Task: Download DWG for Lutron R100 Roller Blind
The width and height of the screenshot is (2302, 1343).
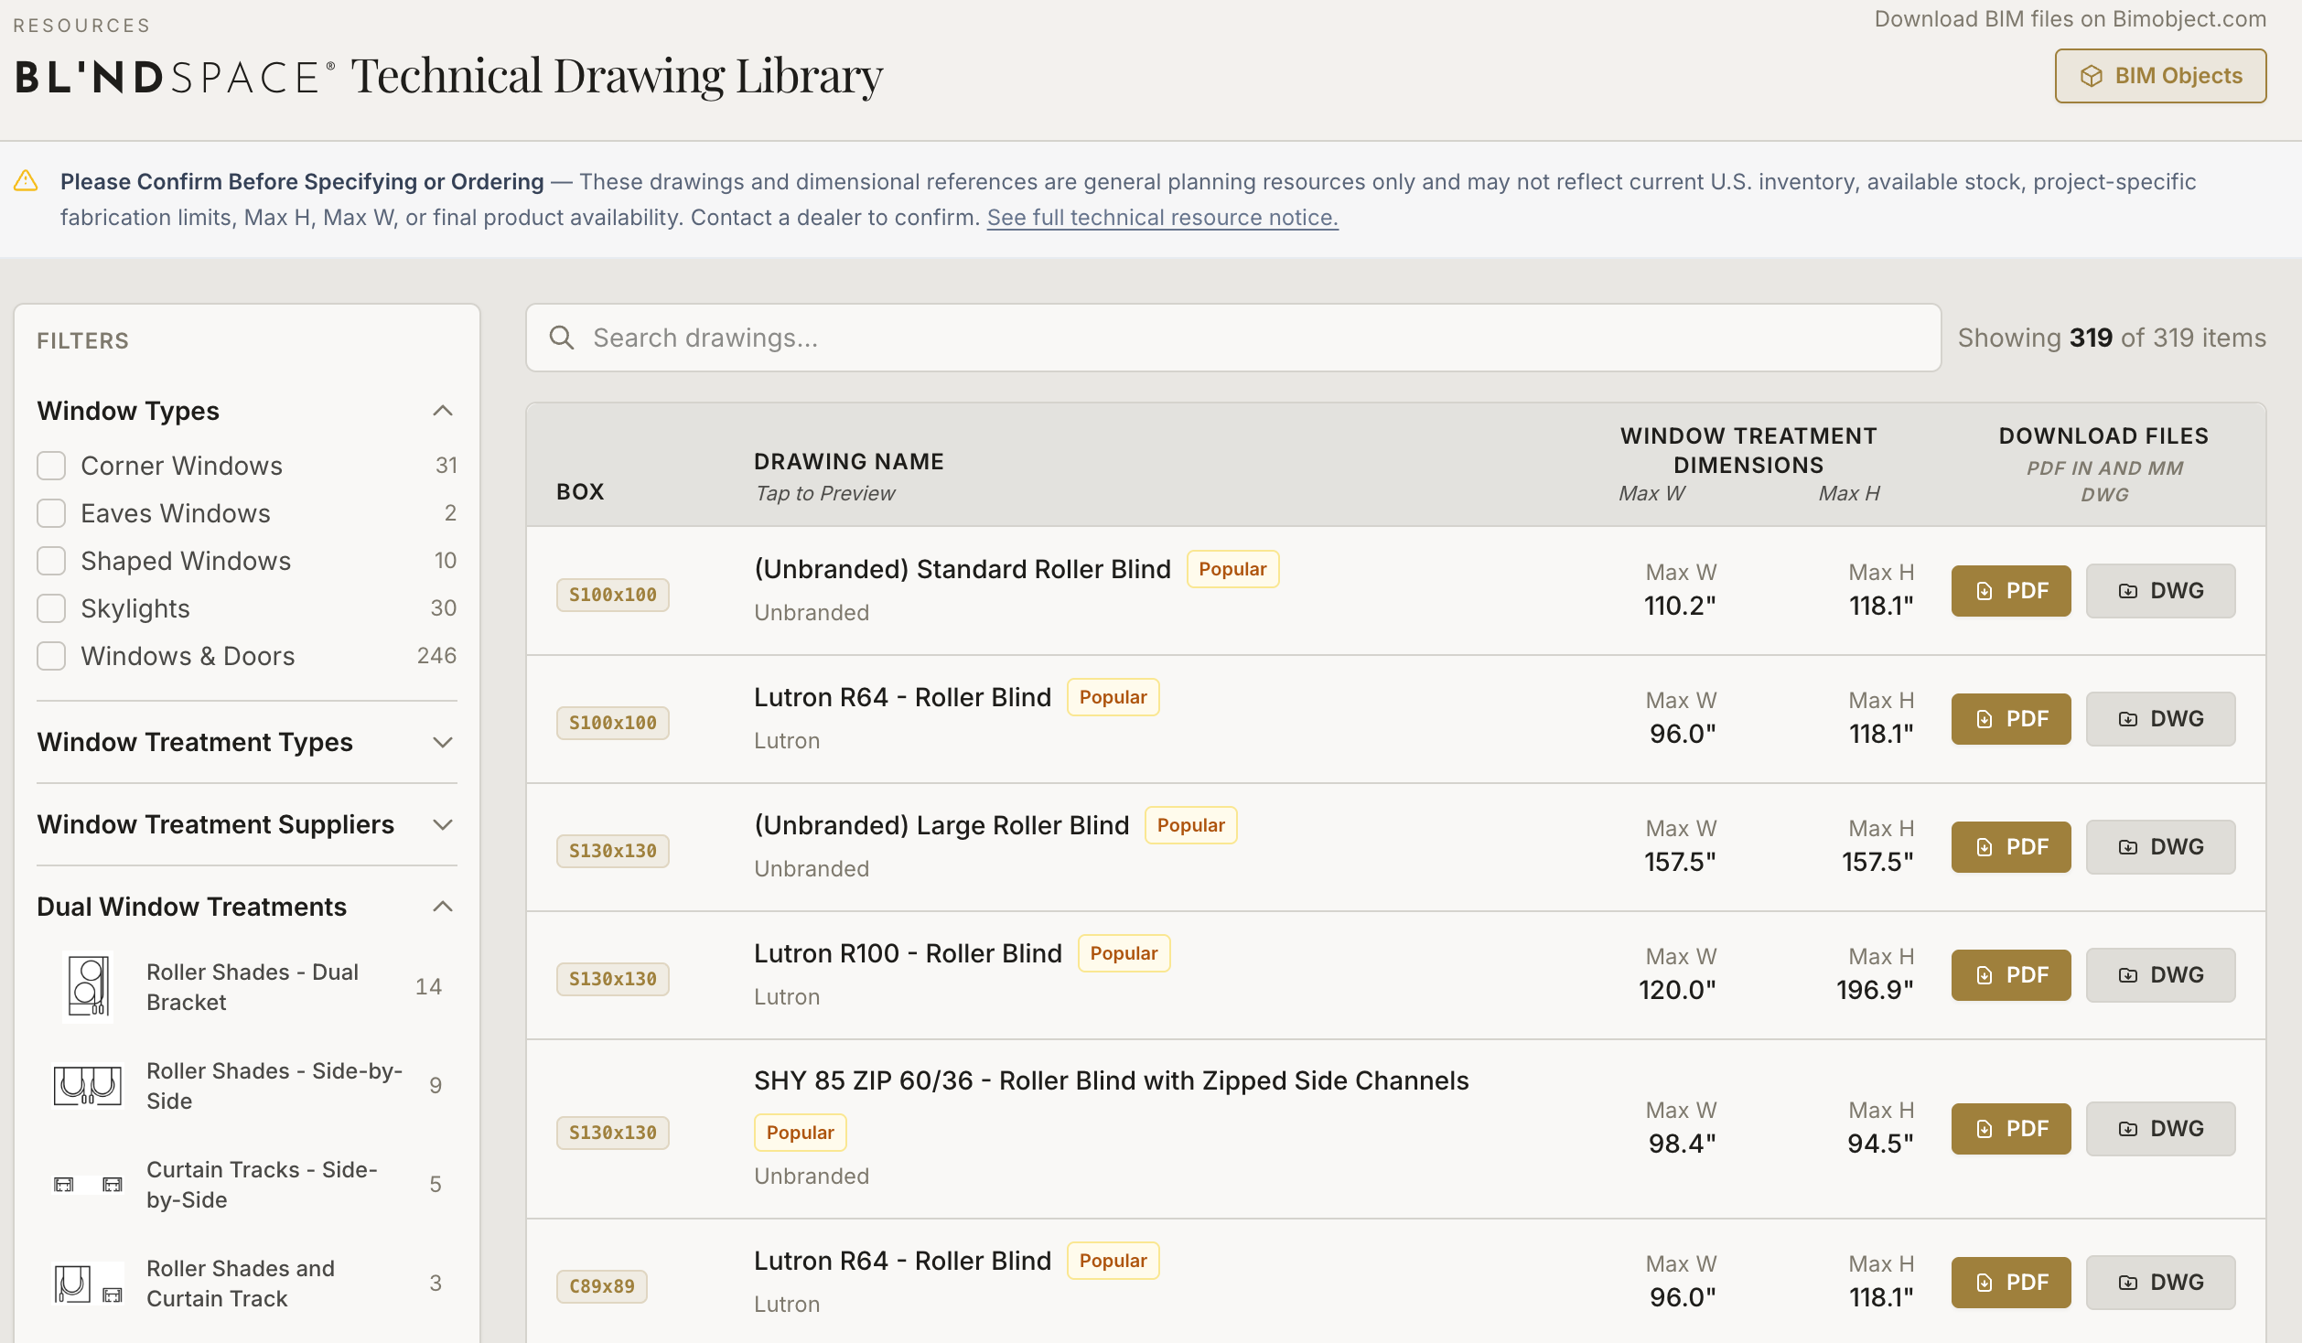Action: [2161, 975]
